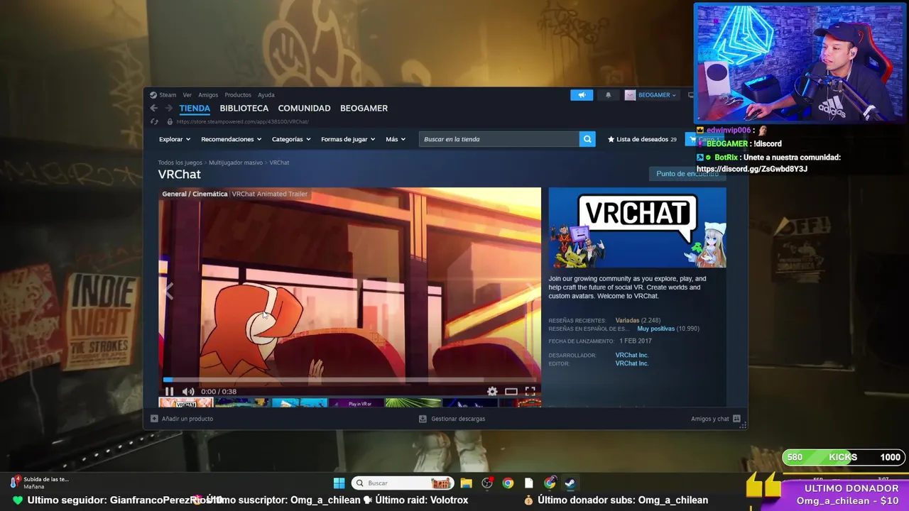Select the Play in VR thumbnail

pyautogui.click(x=356, y=402)
